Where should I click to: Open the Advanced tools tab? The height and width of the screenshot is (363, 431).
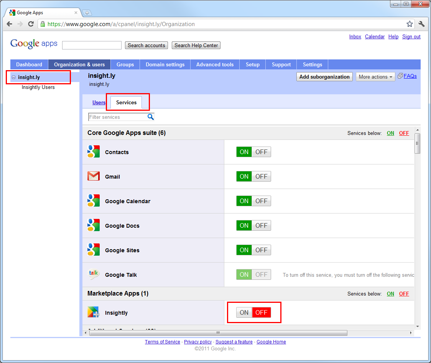pos(215,64)
